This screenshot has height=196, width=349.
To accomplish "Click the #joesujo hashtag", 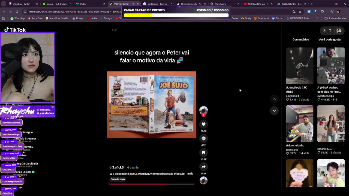I will point(179,174).
